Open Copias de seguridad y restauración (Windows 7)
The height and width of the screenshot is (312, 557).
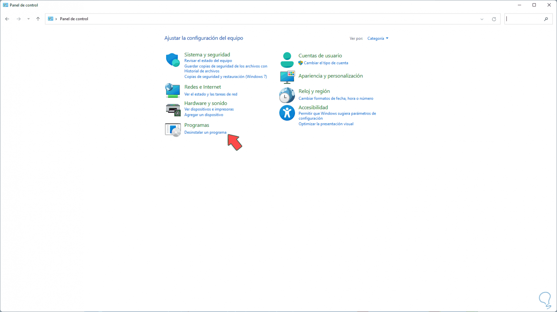tap(226, 77)
